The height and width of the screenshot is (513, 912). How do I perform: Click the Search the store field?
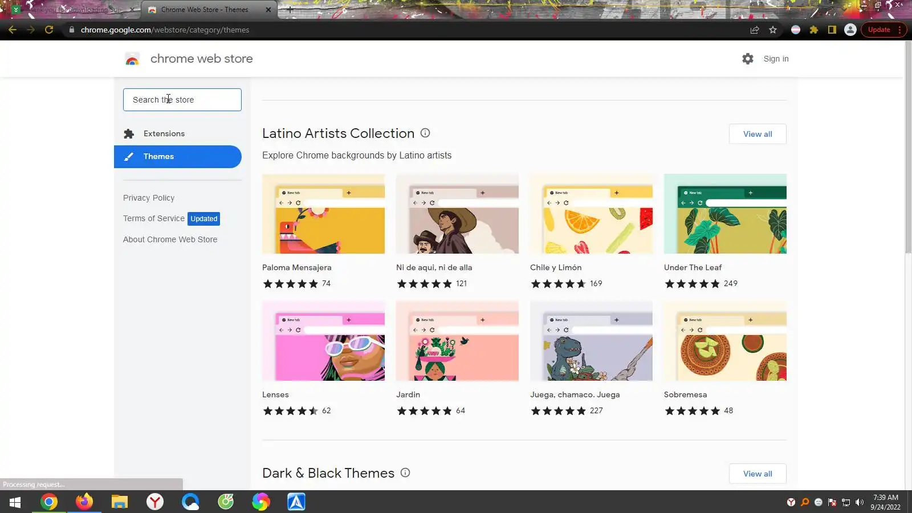tap(182, 100)
